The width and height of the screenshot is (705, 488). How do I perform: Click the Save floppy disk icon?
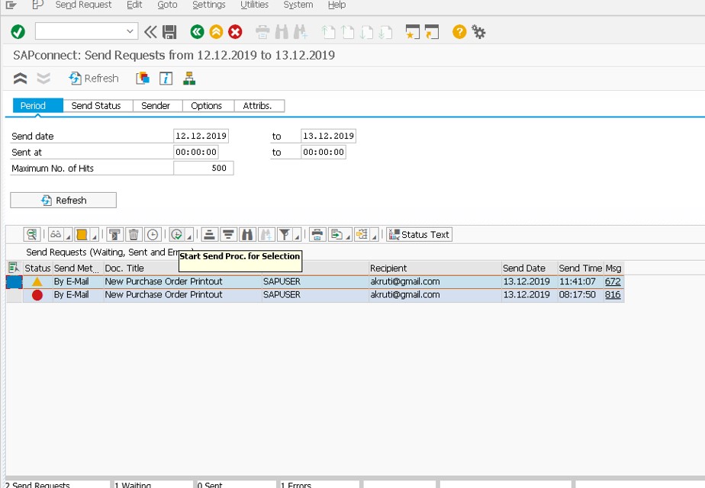point(169,32)
